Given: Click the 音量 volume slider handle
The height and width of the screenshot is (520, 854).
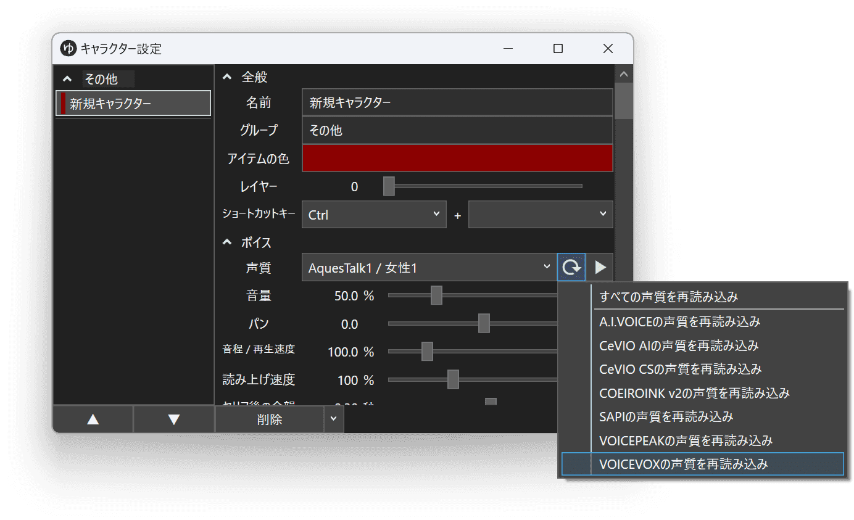Looking at the screenshot, I should pyautogui.click(x=437, y=295).
